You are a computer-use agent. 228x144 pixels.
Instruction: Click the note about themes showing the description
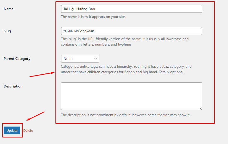[125, 115]
